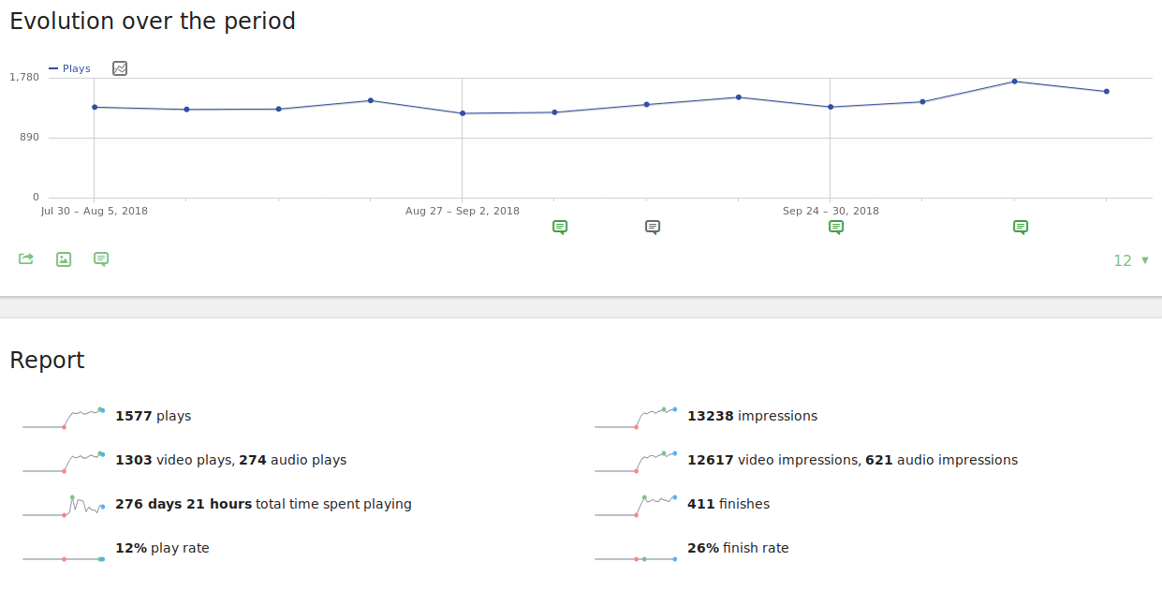Screen dimensions: 1162x591
Task: Toggle the Plays series in graph legend
Action: pyautogui.click(x=70, y=68)
